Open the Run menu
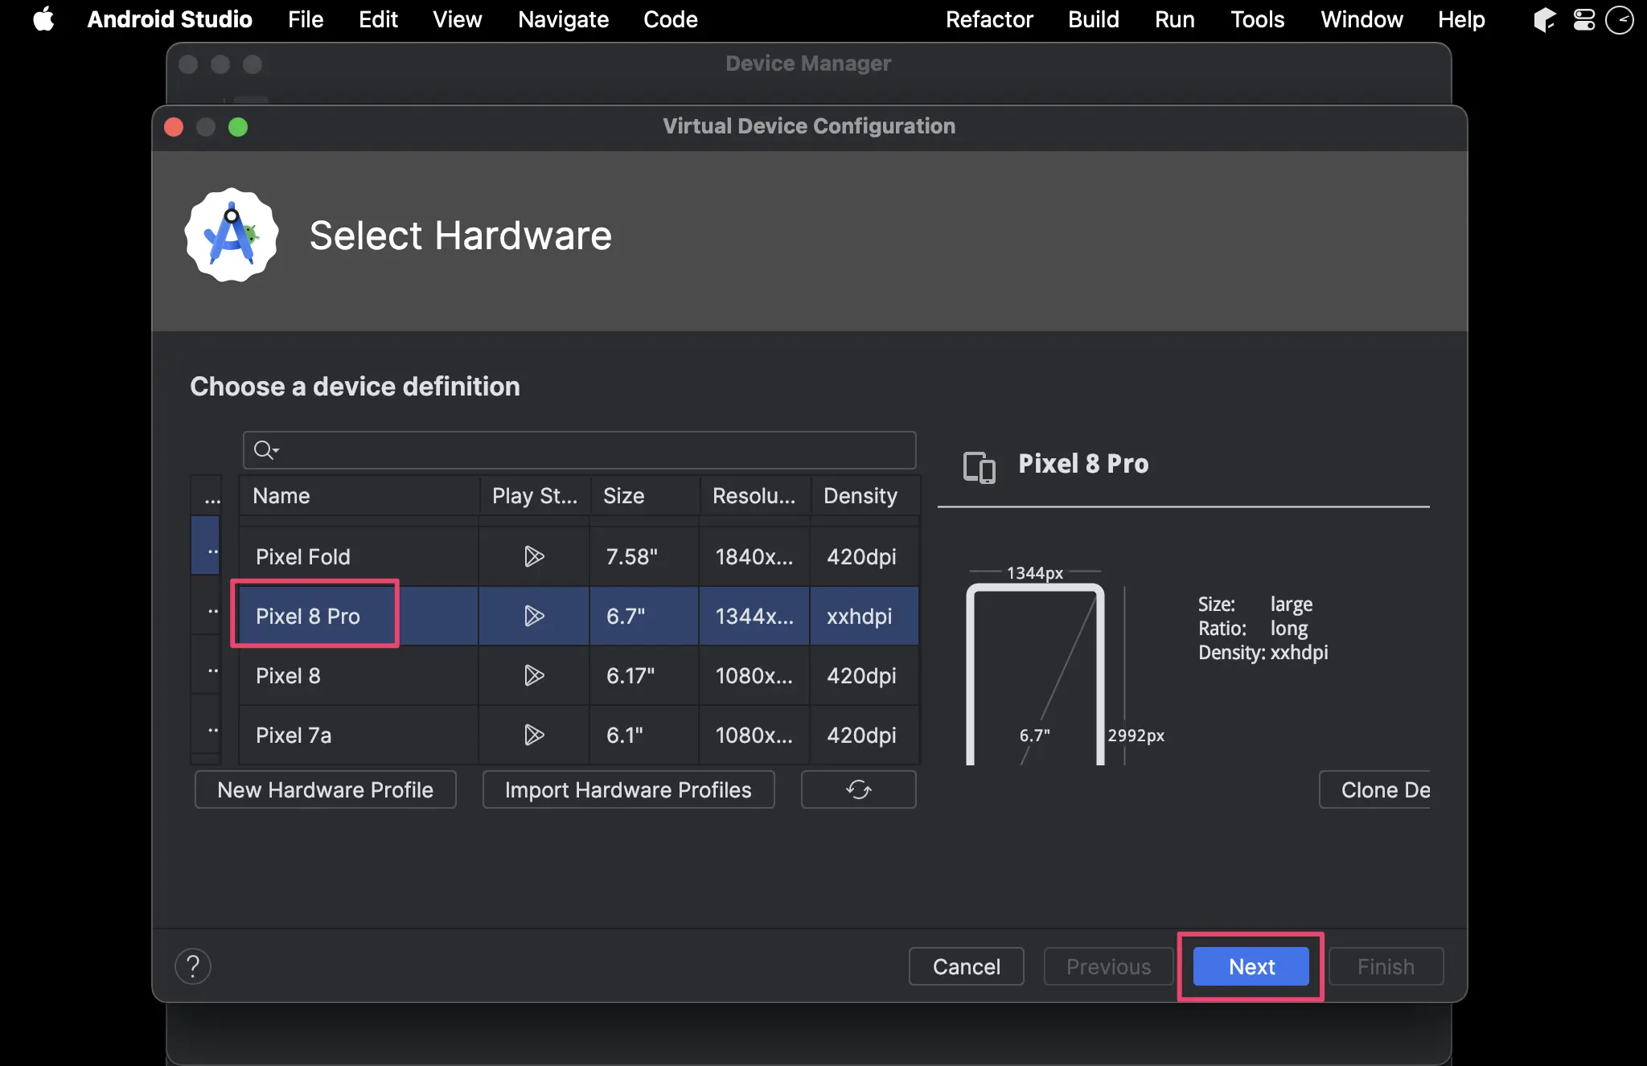 (1174, 19)
